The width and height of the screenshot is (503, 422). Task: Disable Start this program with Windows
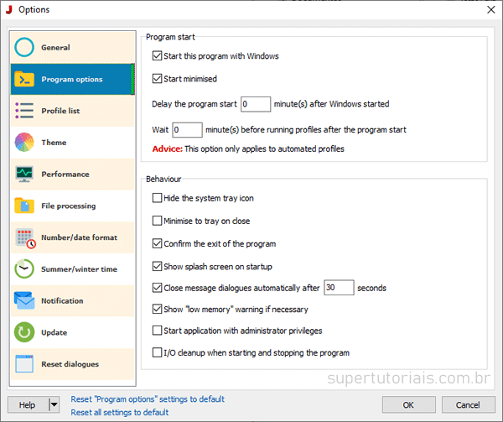158,56
